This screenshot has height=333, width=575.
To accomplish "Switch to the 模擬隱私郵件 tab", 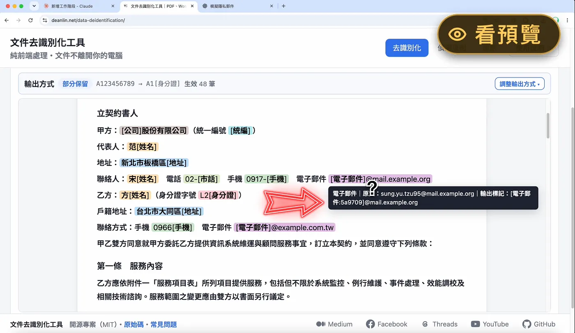I will point(238,6).
